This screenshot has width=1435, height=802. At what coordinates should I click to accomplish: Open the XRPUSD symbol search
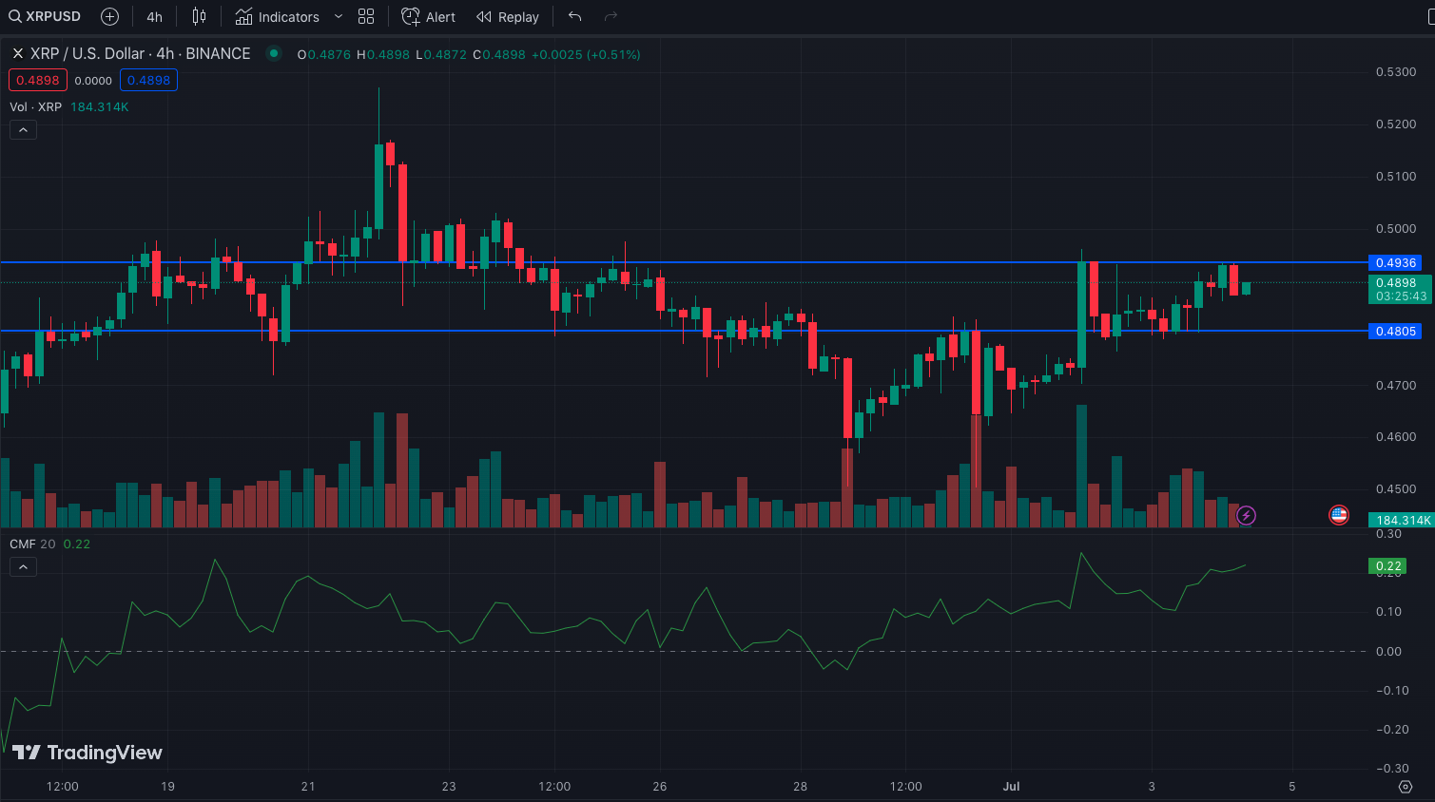pos(45,16)
